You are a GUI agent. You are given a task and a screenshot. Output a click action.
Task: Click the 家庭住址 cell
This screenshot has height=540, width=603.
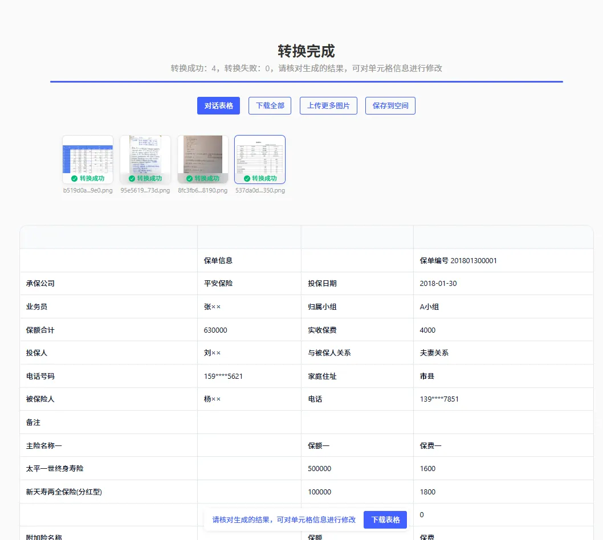tap(357, 376)
